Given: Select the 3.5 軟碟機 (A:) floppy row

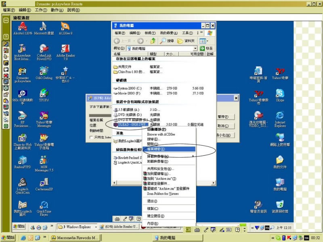Looking at the screenshot, I should pos(137,110).
